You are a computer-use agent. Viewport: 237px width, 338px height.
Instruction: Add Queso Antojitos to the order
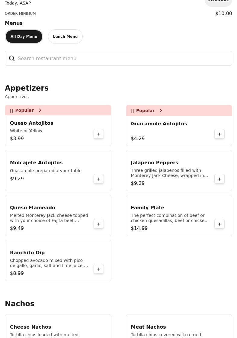(99, 134)
